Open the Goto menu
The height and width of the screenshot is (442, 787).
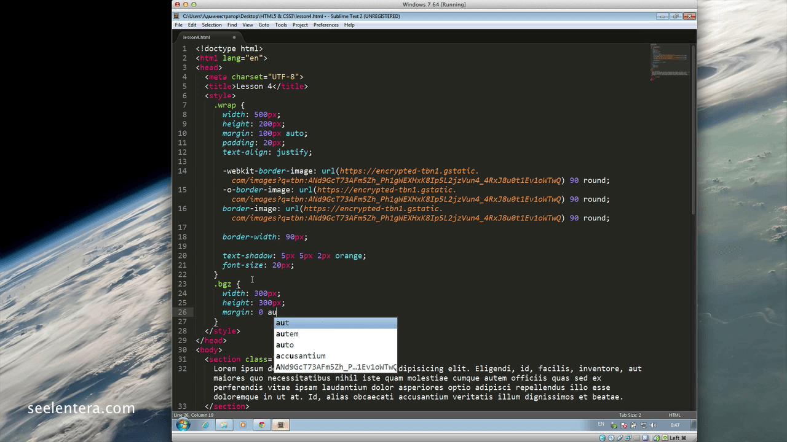point(264,25)
